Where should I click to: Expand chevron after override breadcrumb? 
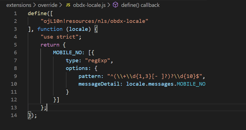click(x=60, y=5)
